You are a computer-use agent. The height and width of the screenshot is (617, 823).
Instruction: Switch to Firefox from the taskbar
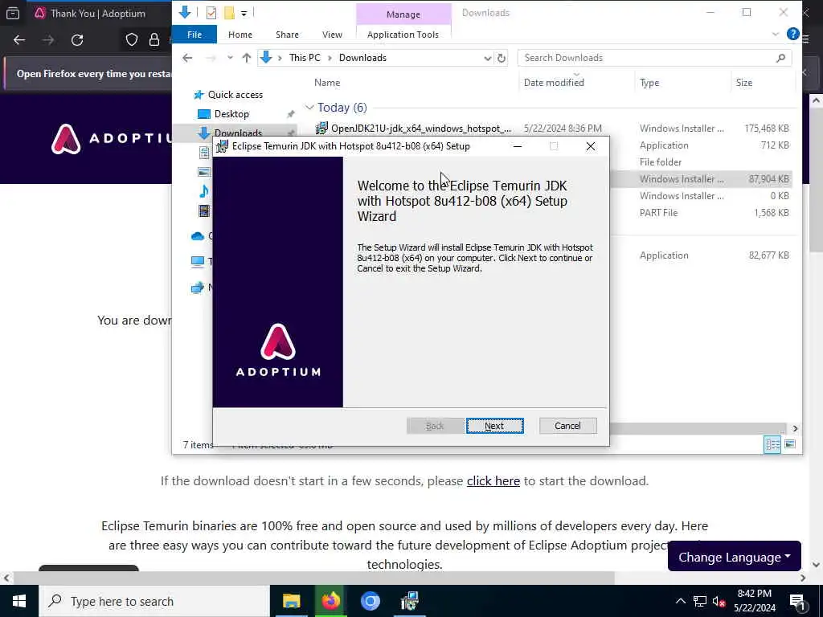pos(330,601)
